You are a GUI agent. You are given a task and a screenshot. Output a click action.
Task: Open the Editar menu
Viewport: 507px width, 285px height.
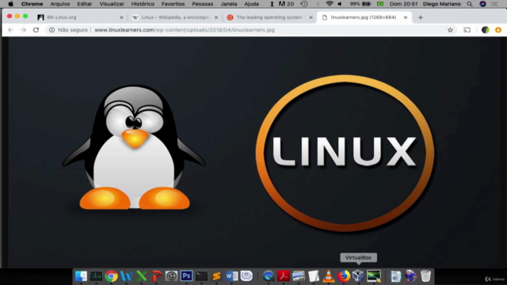point(85,4)
